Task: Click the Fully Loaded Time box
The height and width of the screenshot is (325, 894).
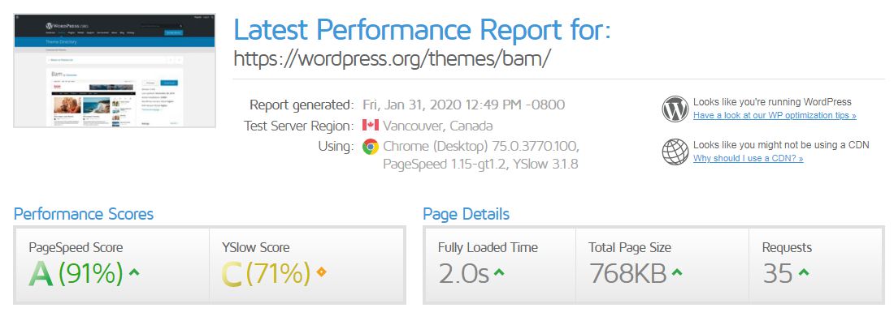Action: pyautogui.click(x=501, y=265)
